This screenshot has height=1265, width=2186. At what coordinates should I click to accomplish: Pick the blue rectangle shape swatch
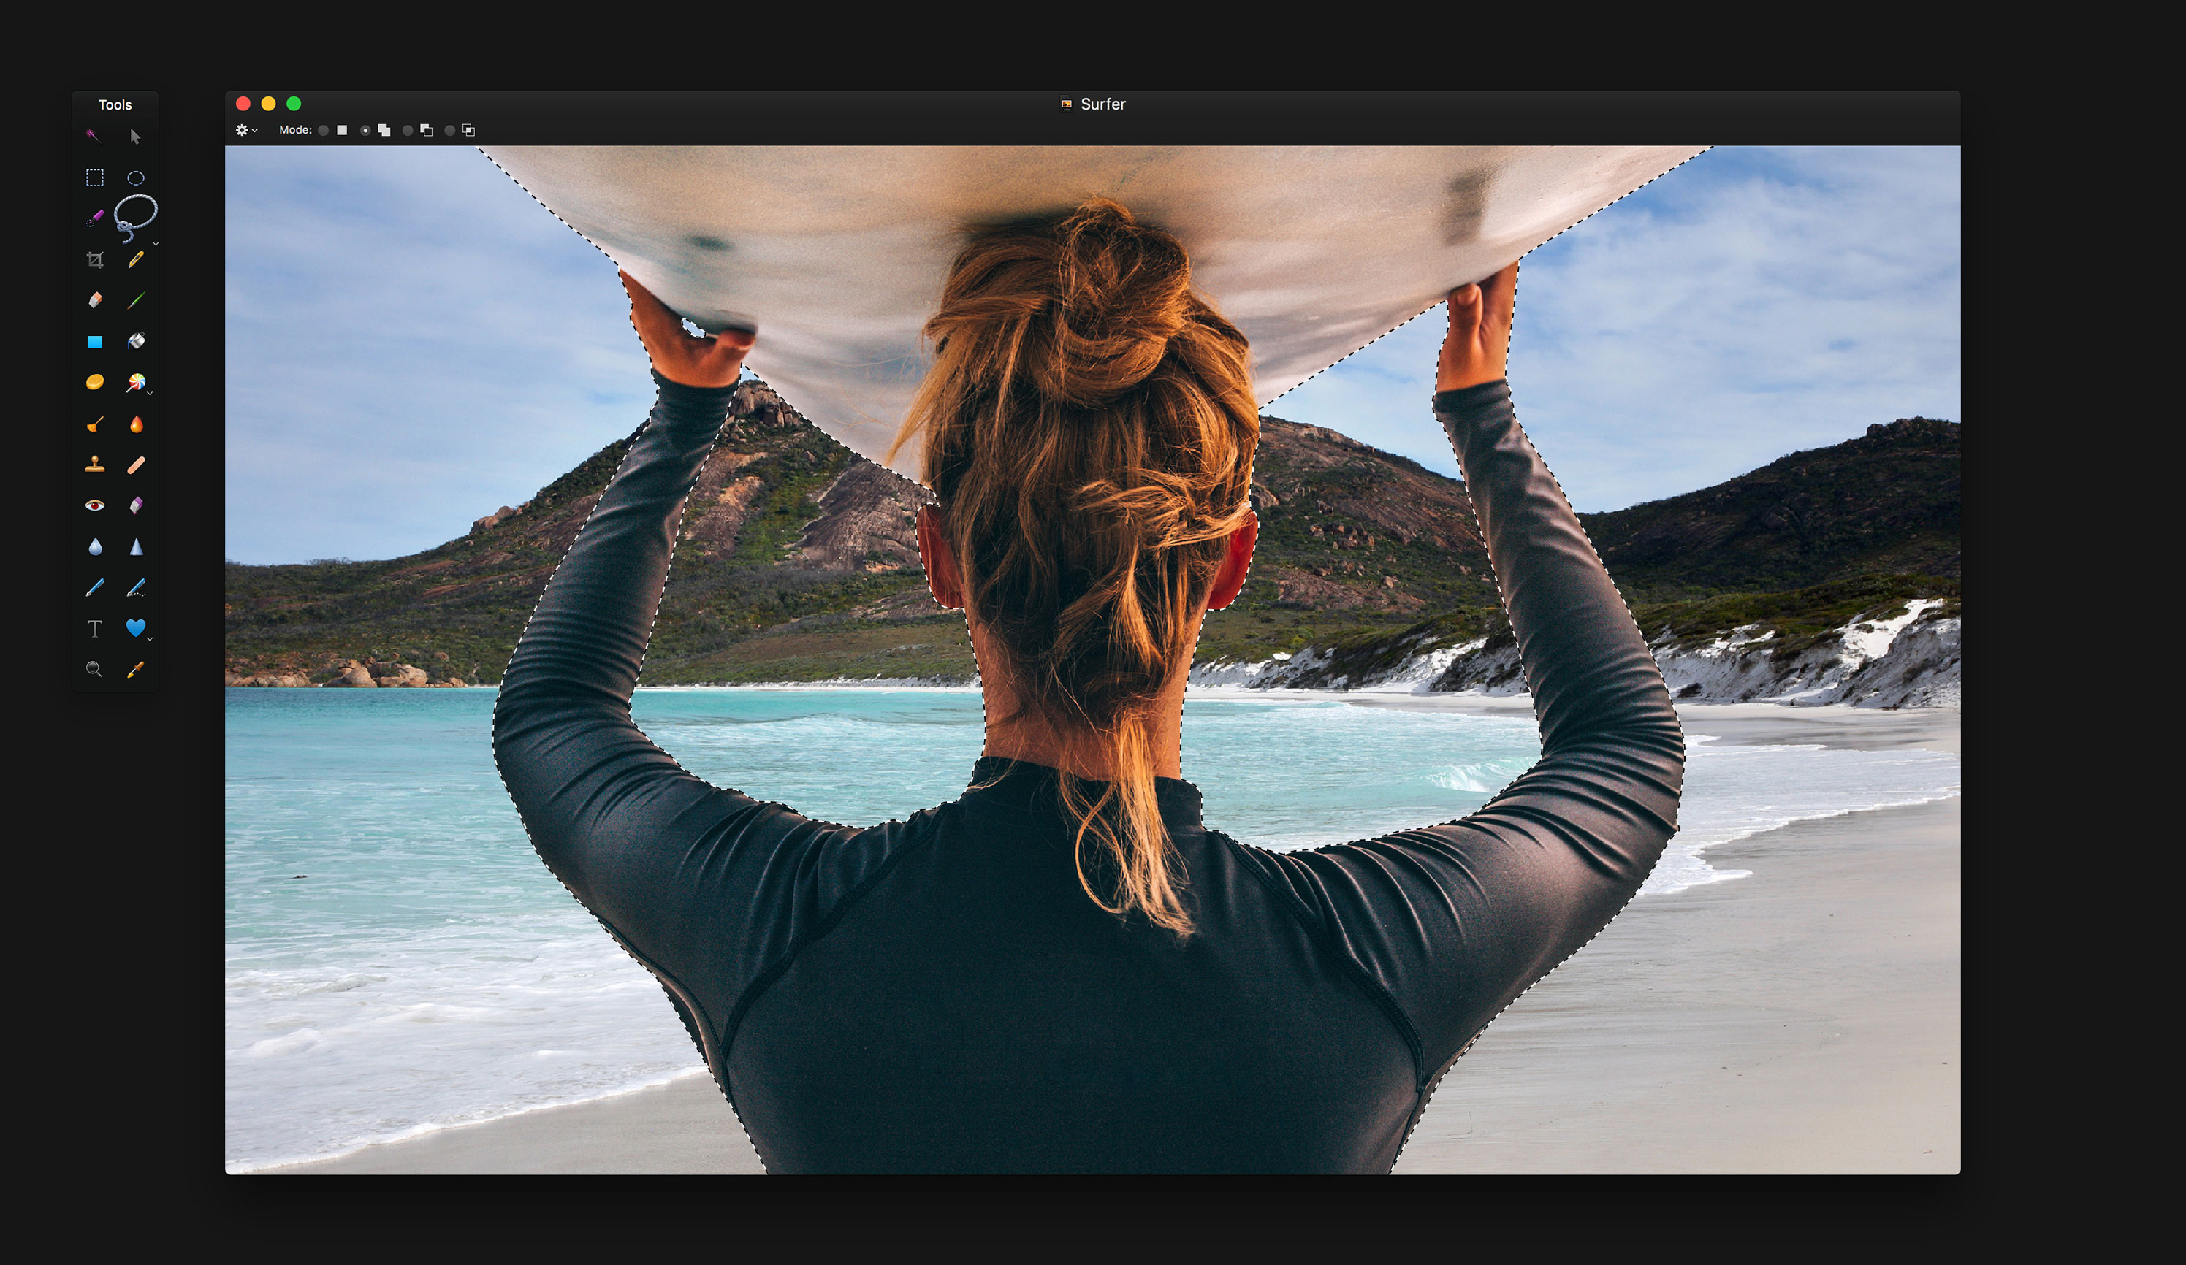[x=96, y=342]
